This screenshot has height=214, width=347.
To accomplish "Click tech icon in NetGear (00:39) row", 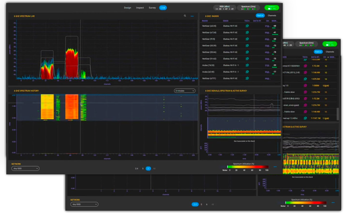I will tap(247, 45).
